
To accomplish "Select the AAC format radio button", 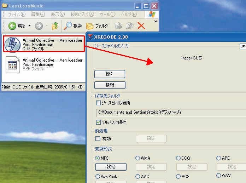I will [137, 177].
